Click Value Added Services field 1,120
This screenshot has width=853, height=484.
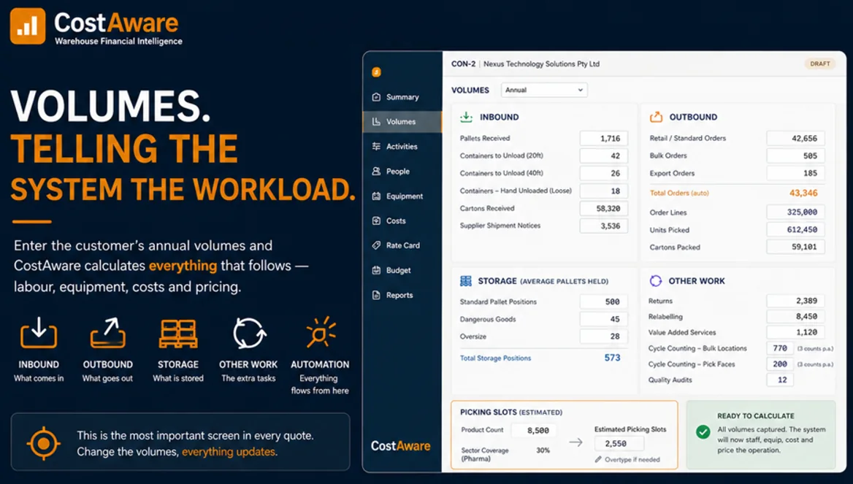pyautogui.click(x=795, y=332)
